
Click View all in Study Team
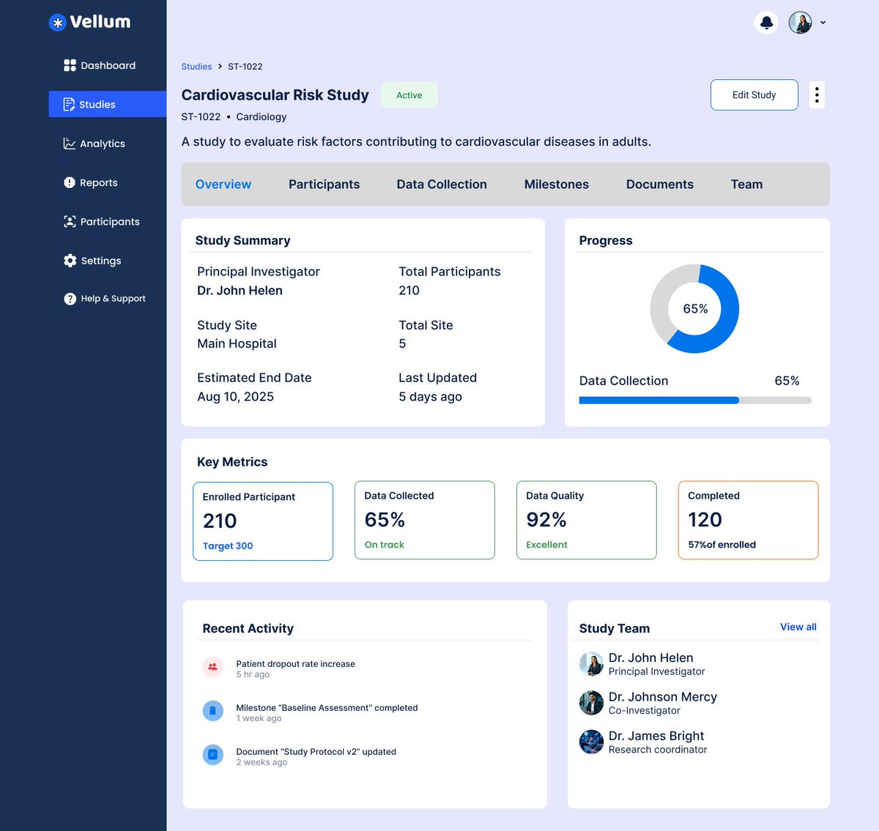(x=798, y=627)
